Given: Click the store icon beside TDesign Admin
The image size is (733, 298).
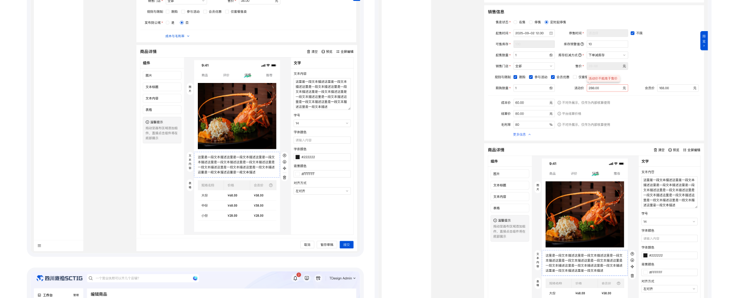Looking at the screenshot, I should (318, 278).
